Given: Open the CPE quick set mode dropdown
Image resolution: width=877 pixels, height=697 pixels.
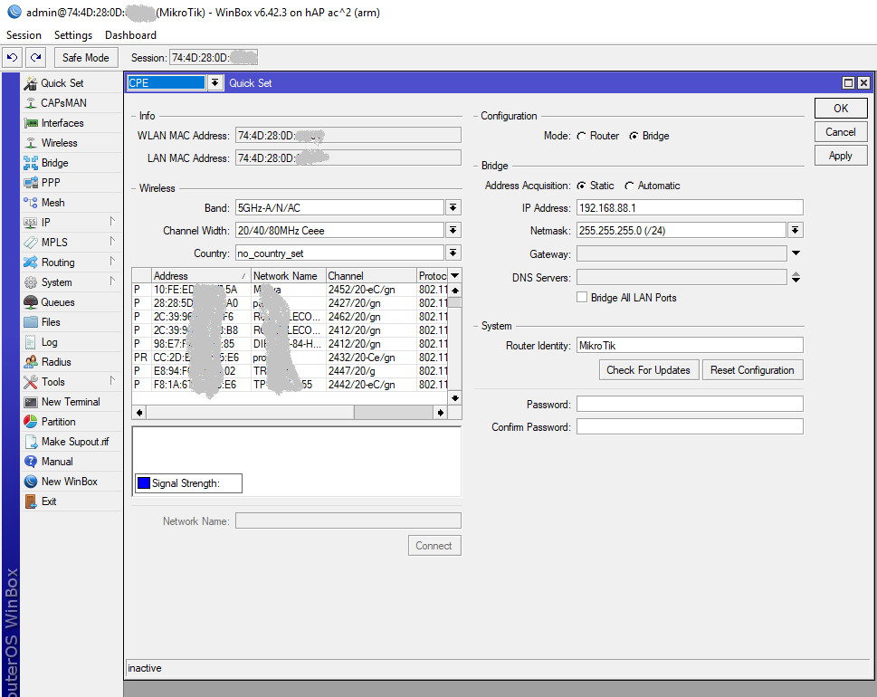Looking at the screenshot, I should (214, 83).
